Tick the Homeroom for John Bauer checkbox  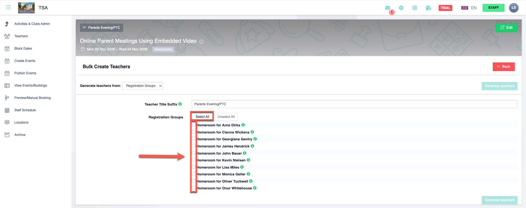[194, 153]
